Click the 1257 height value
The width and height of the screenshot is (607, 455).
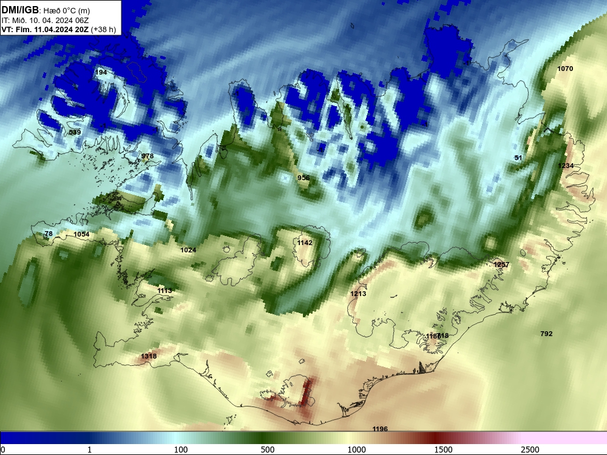tap(501, 265)
